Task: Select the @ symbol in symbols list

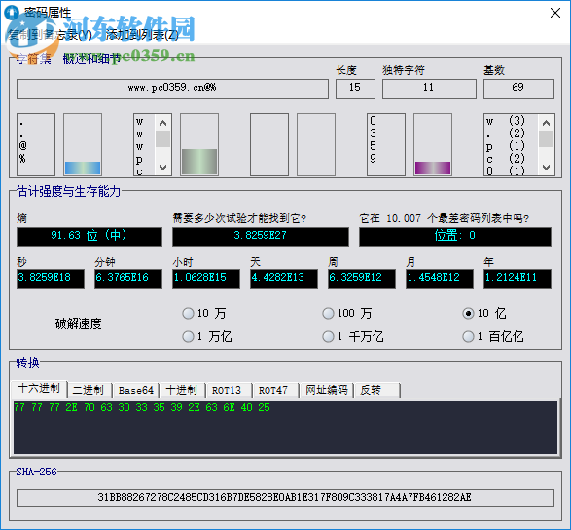Action: (22, 145)
